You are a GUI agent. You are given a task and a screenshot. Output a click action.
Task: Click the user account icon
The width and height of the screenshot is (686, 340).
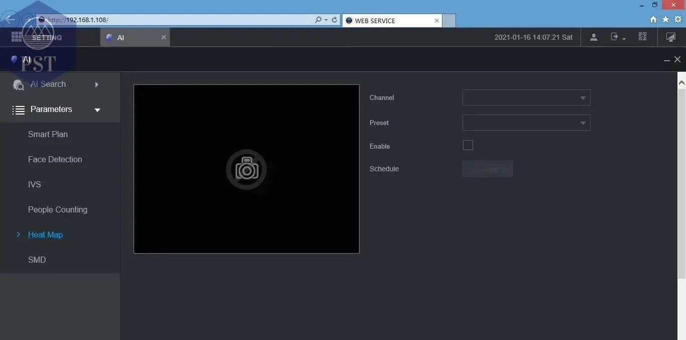594,37
